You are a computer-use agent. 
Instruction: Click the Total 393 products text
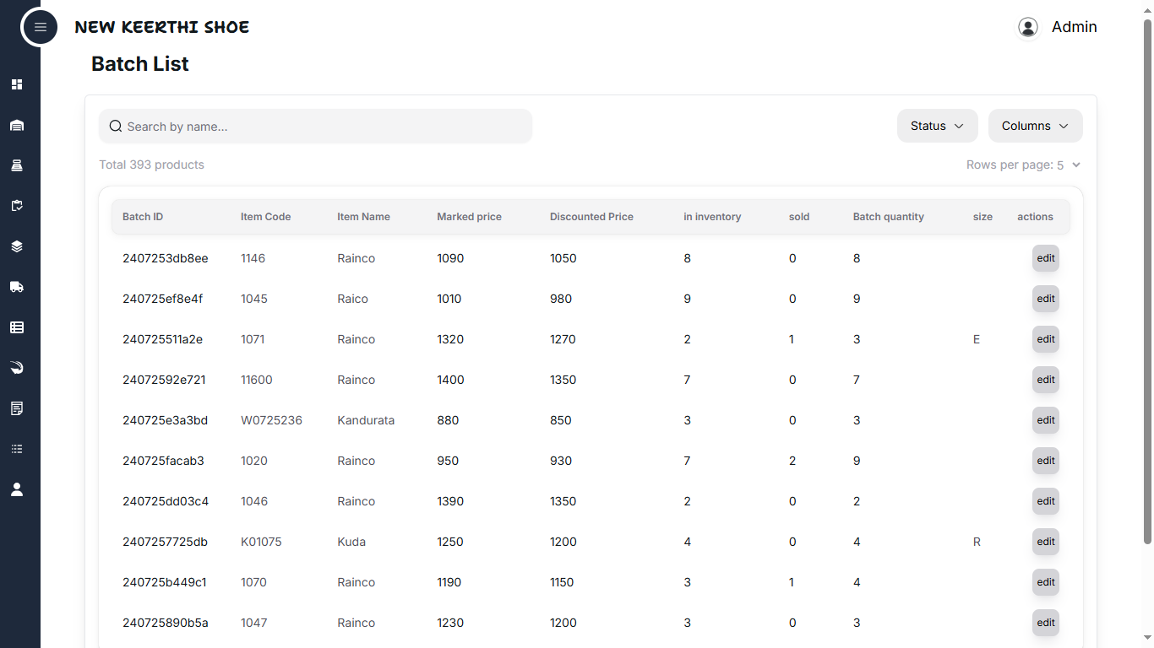coord(152,165)
